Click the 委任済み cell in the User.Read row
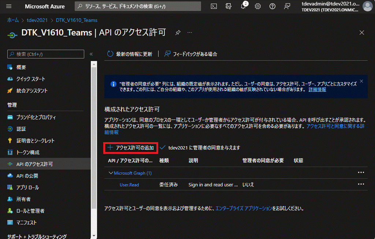This screenshot has height=239, width=375. [x=168, y=185]
